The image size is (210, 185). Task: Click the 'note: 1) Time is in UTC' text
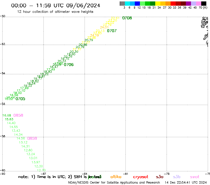pos(42,177)
